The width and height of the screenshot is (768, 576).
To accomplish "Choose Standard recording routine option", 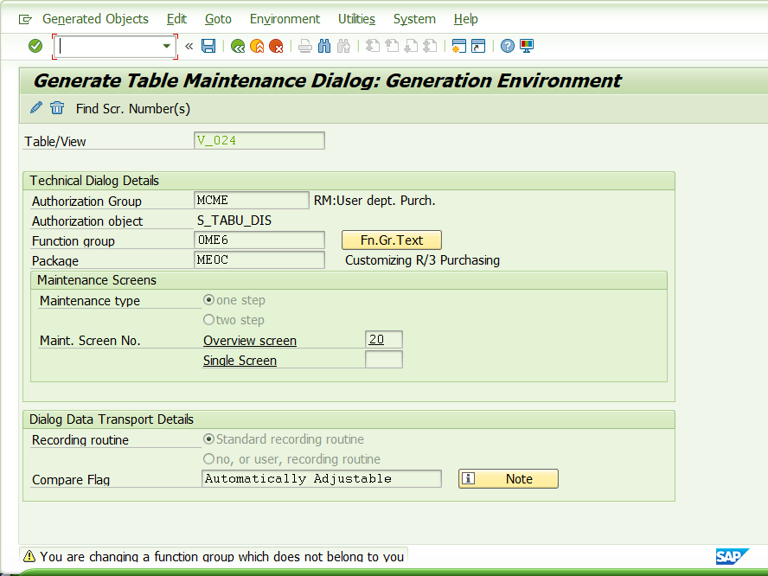I will tap(208, 438).
